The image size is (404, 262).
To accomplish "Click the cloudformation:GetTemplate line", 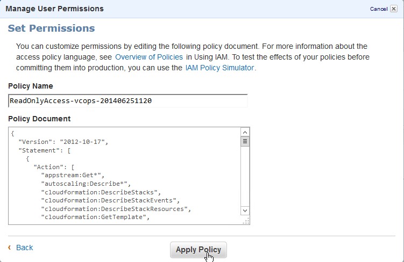I will tap(95, 217).
